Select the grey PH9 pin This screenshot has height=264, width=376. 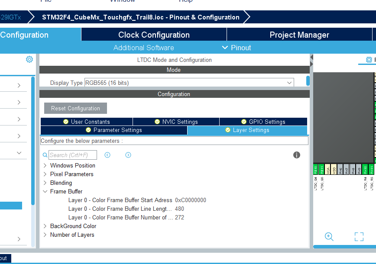point(359,169)
